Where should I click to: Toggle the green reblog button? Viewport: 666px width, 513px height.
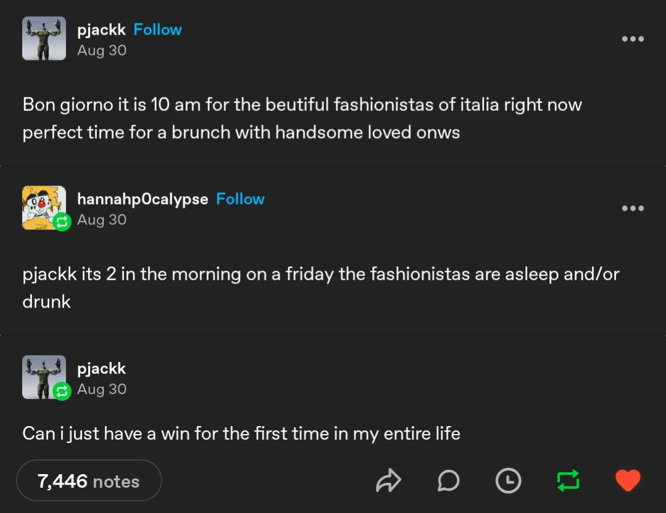point(568,481)
